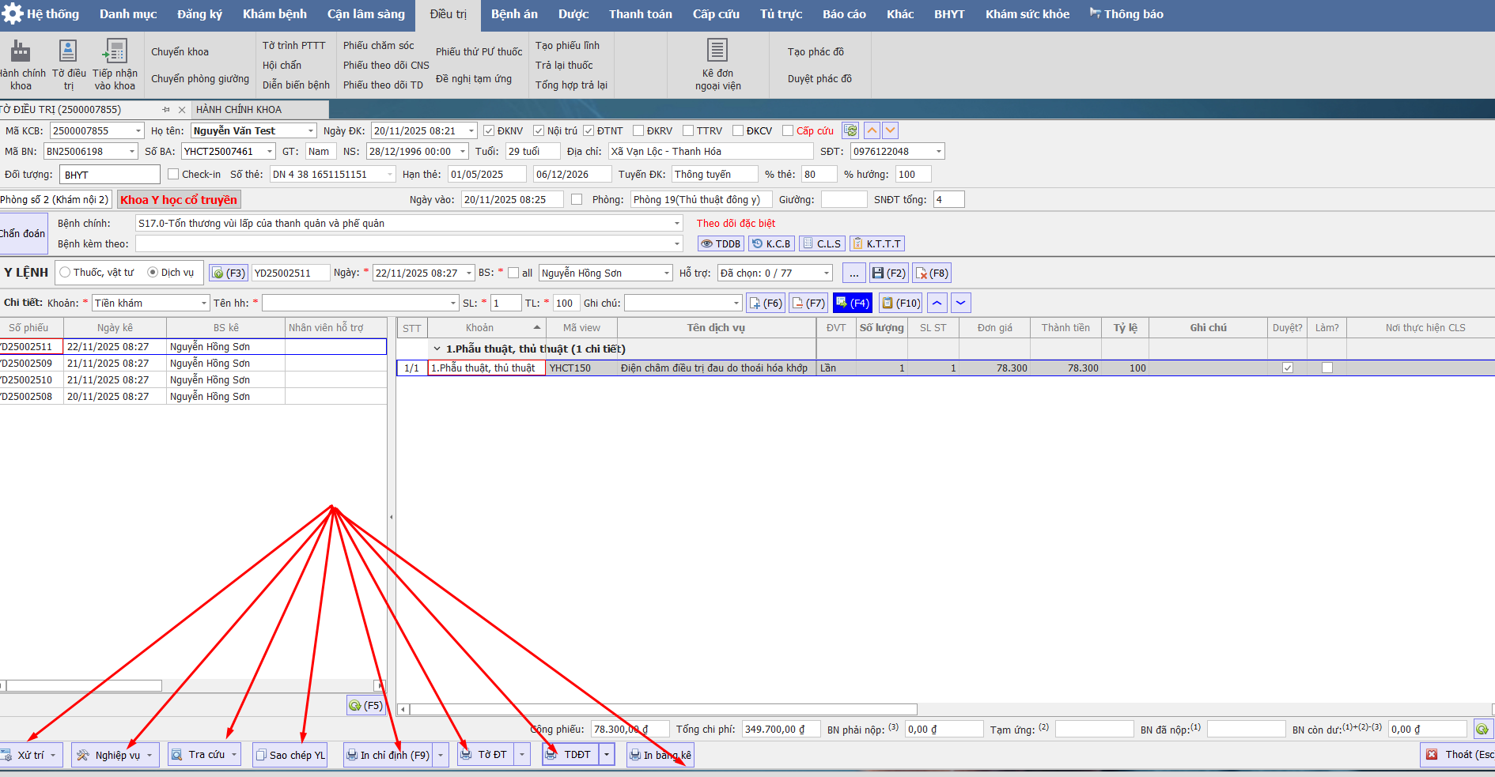Click the blue (F4) icon button
The height and width of the screenshot is (777, 1495).
pos(852,304)
